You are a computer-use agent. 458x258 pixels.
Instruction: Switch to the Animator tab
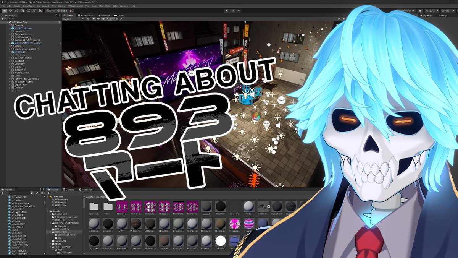point(104,15)
